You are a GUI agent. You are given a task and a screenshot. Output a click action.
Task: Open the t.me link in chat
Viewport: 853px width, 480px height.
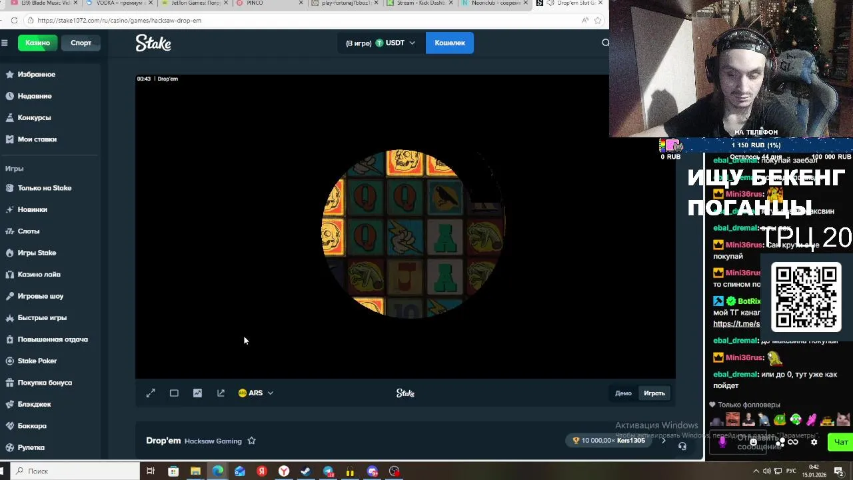pos(736,324)
